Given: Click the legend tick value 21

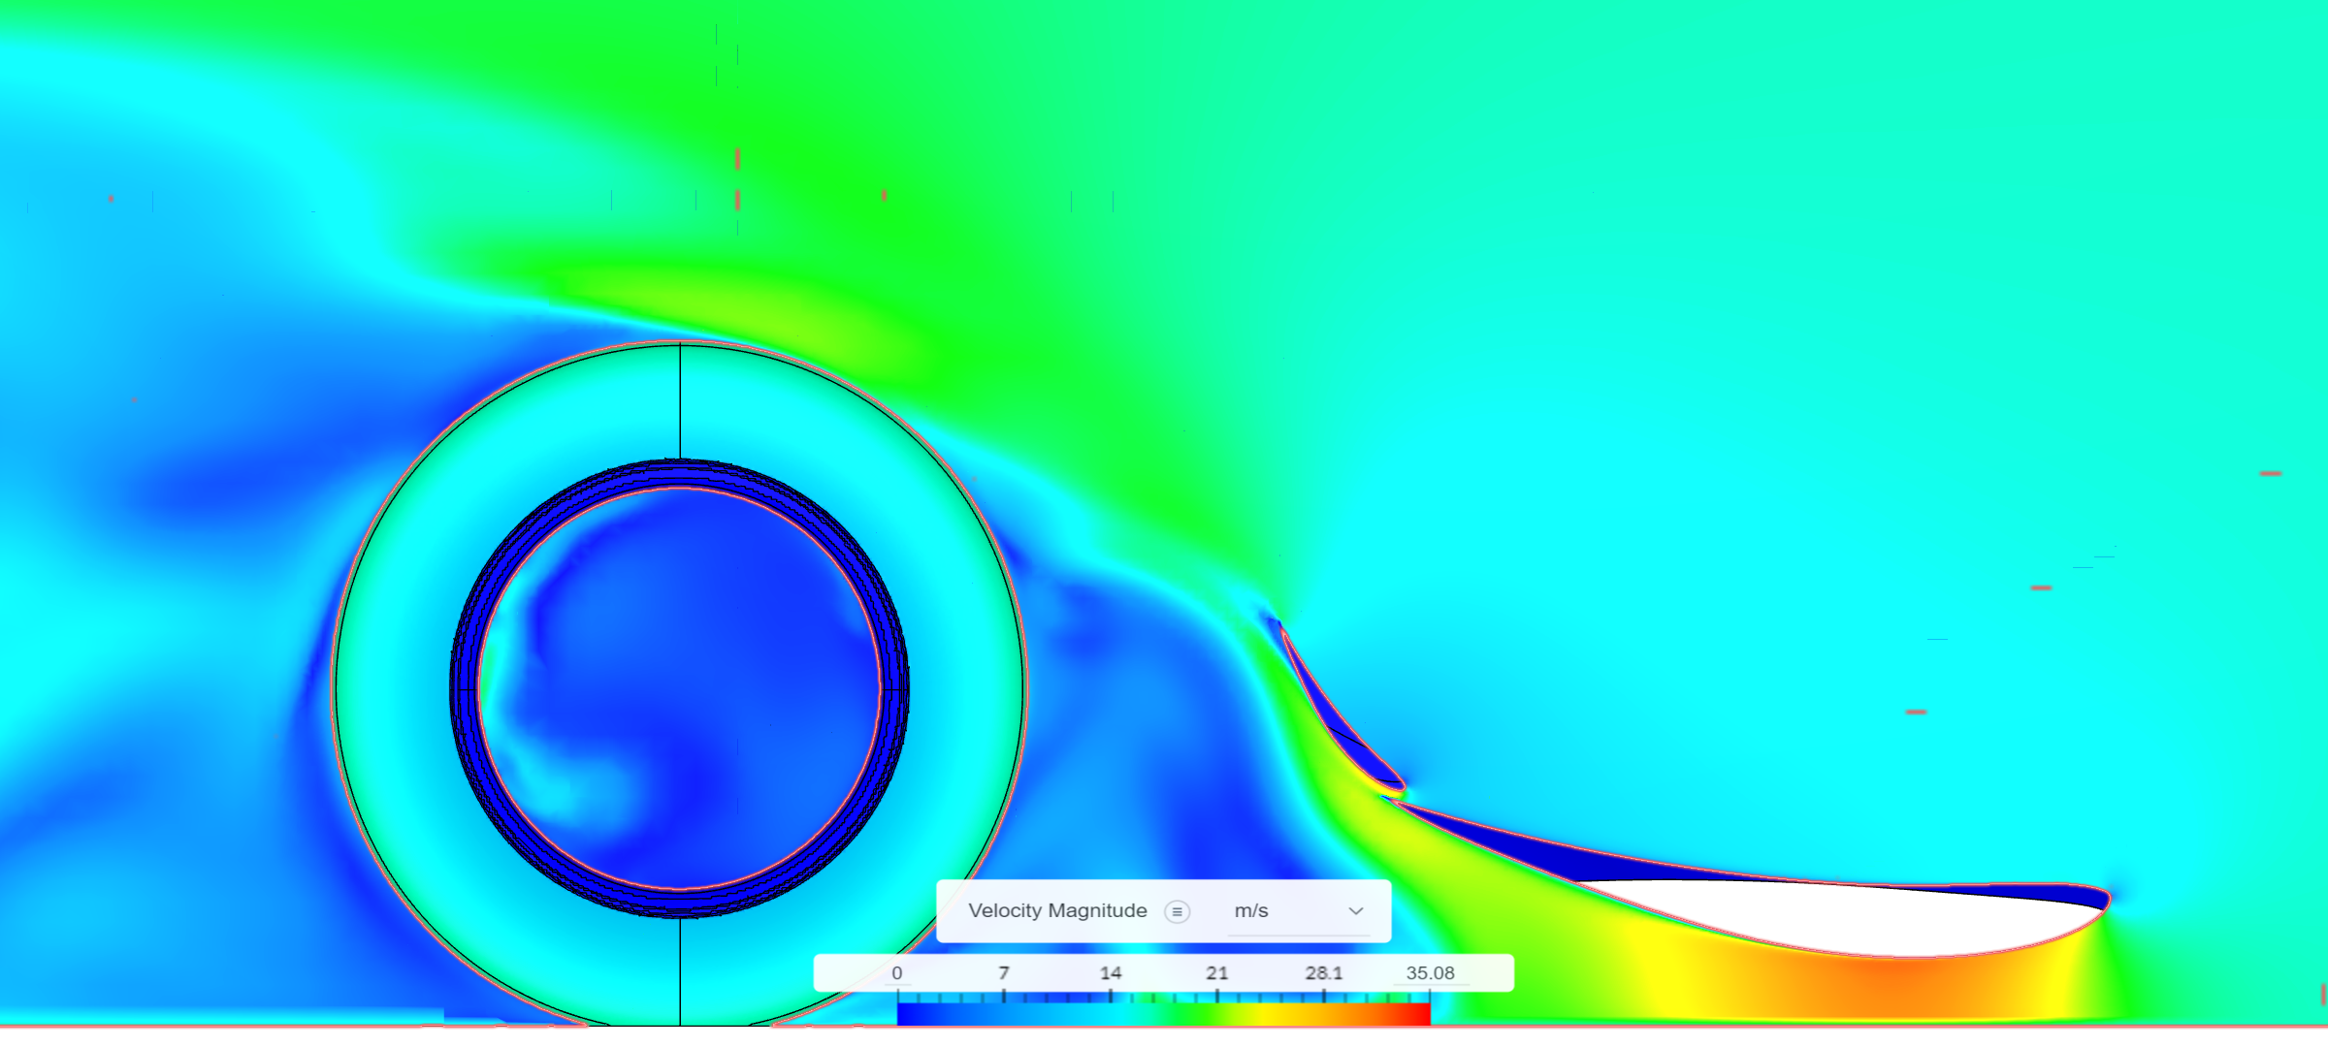Looking at the screenshot, I should tap(1217, 972).
